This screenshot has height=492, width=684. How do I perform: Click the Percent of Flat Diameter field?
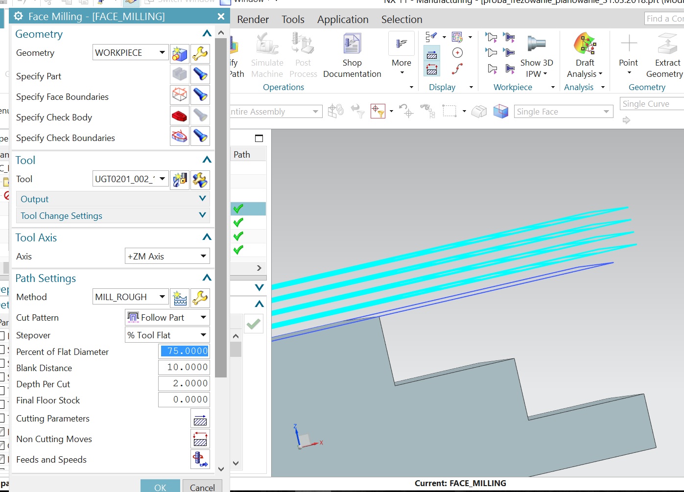(x=184, y=351)
